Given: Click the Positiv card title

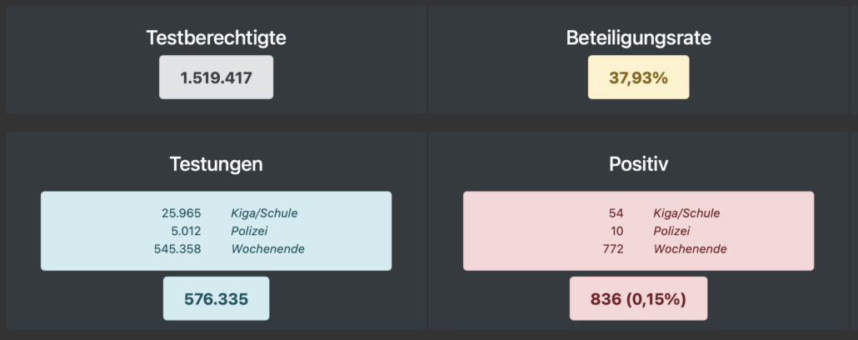Looking at the screenshot, I should [639, 163].
